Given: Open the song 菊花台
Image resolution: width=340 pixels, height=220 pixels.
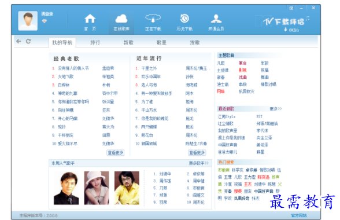Looking at the screenshot, I should click(x=147, y=135).
